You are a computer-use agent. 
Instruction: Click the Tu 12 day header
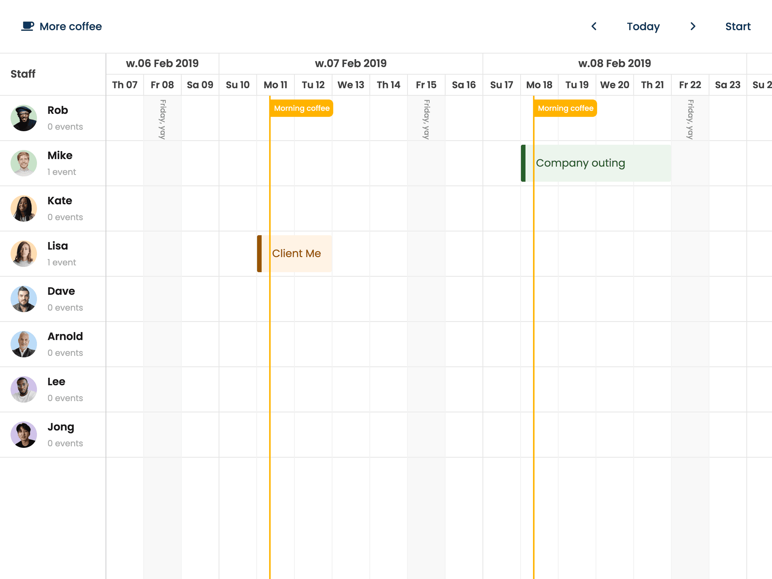coord(313,85)
